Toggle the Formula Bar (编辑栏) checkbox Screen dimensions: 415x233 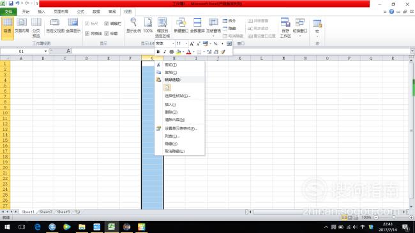tap(107, 24)
